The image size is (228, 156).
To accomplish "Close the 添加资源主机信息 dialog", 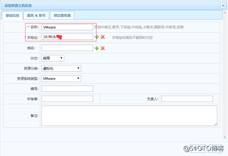I will pyautogui.click(x=223, y=5).
